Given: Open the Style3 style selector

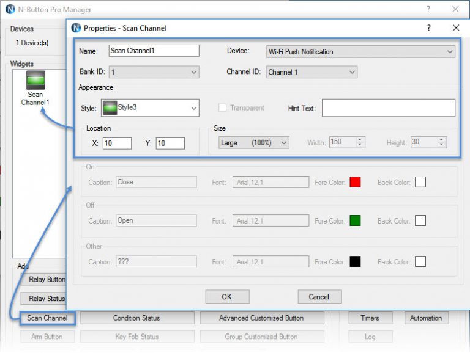Looking at the screenshot, I should point(150,108).
